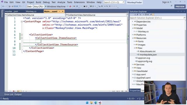Expand the Fonts folder
187x105 pixels.
coord(134,41)
